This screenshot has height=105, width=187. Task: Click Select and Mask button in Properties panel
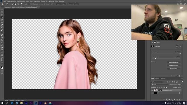(x=174, y=62)
